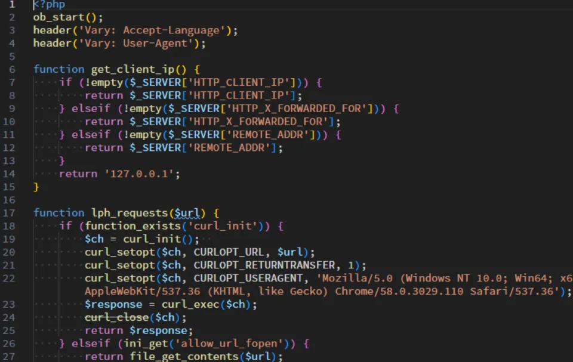Click line number 1 in gutter

12,4
